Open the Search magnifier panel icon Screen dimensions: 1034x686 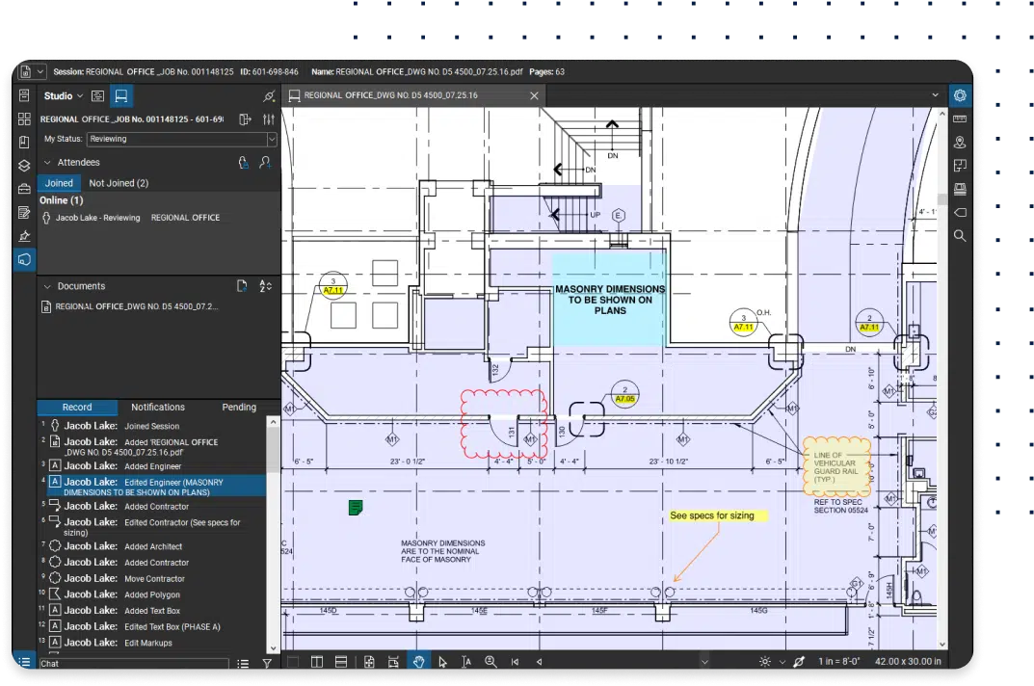point(959,236)
